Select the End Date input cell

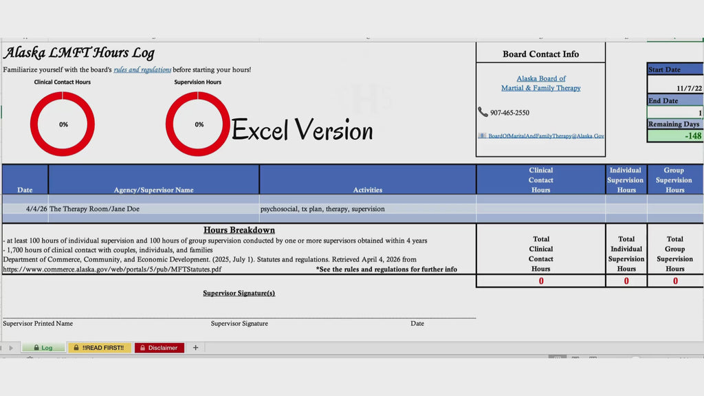click(674, 112)
